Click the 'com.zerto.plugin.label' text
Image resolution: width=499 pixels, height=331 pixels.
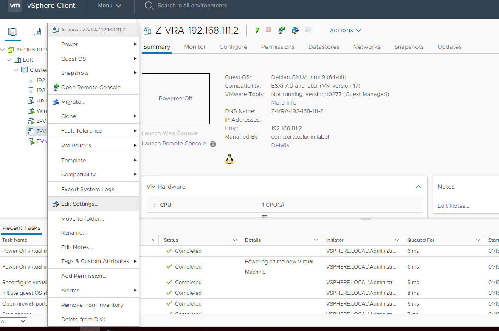pyautogui.click(x=300, y=137)
